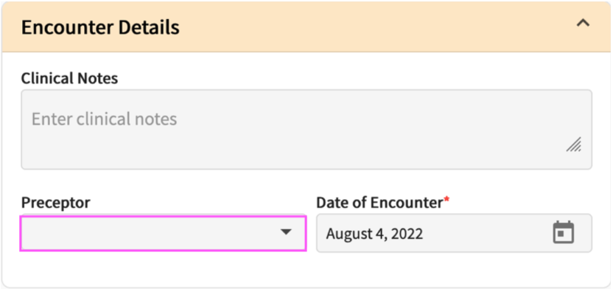Click blank area below the Preceptor field
The width and height of the screenshot is (613, 289).
coord(163,269)
